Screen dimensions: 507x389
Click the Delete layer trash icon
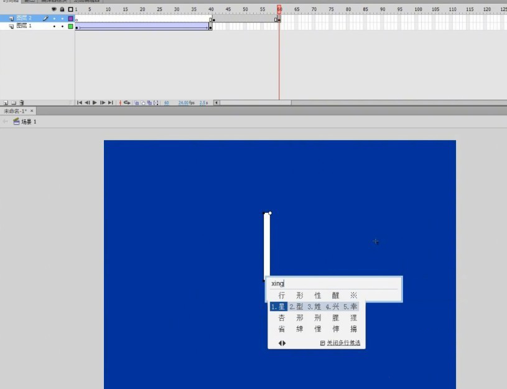tap(22, 103)
